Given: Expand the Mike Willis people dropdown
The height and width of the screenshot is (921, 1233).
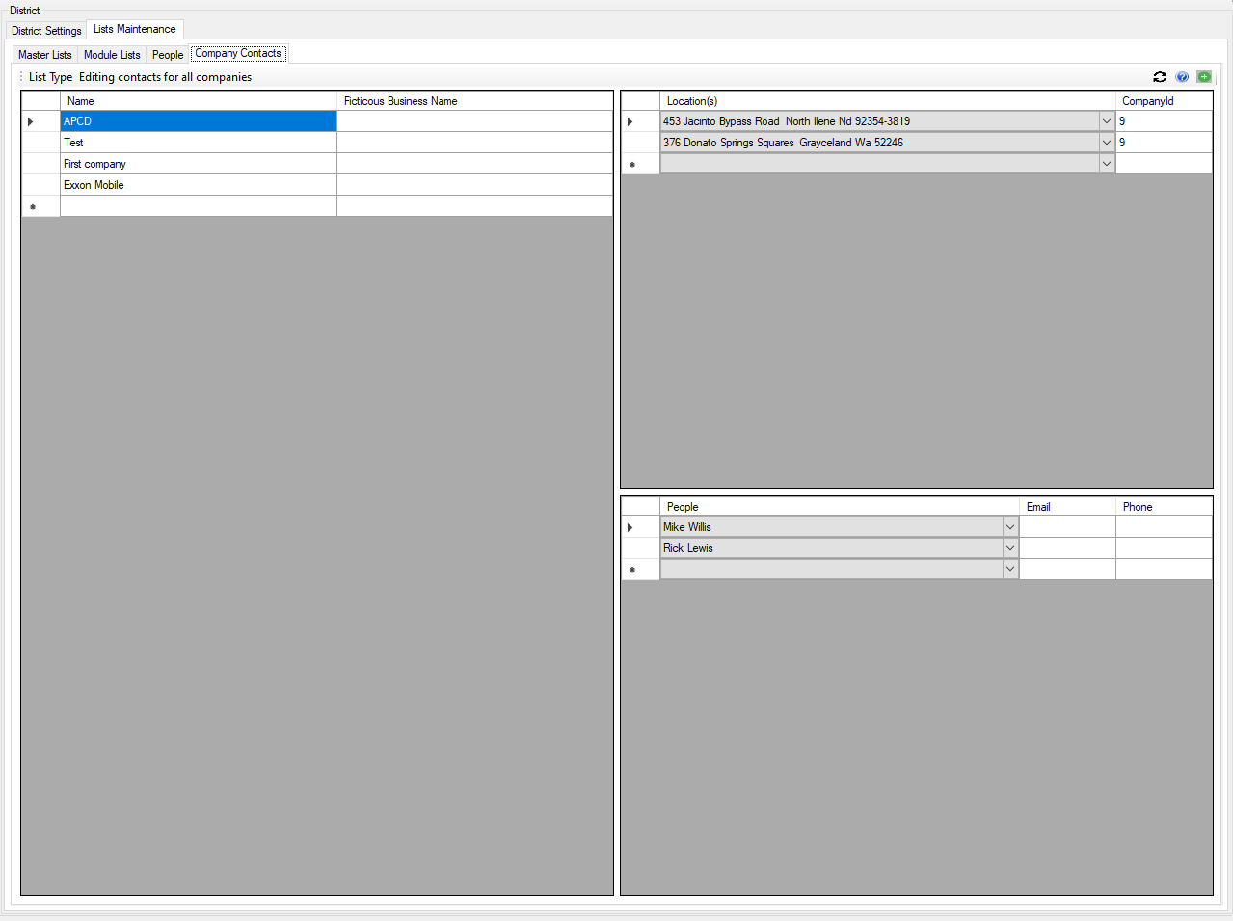Looking at the screenshot, I should coord(1009,527).
